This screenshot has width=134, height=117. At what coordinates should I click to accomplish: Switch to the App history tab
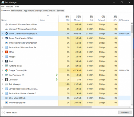coord(29,10)
